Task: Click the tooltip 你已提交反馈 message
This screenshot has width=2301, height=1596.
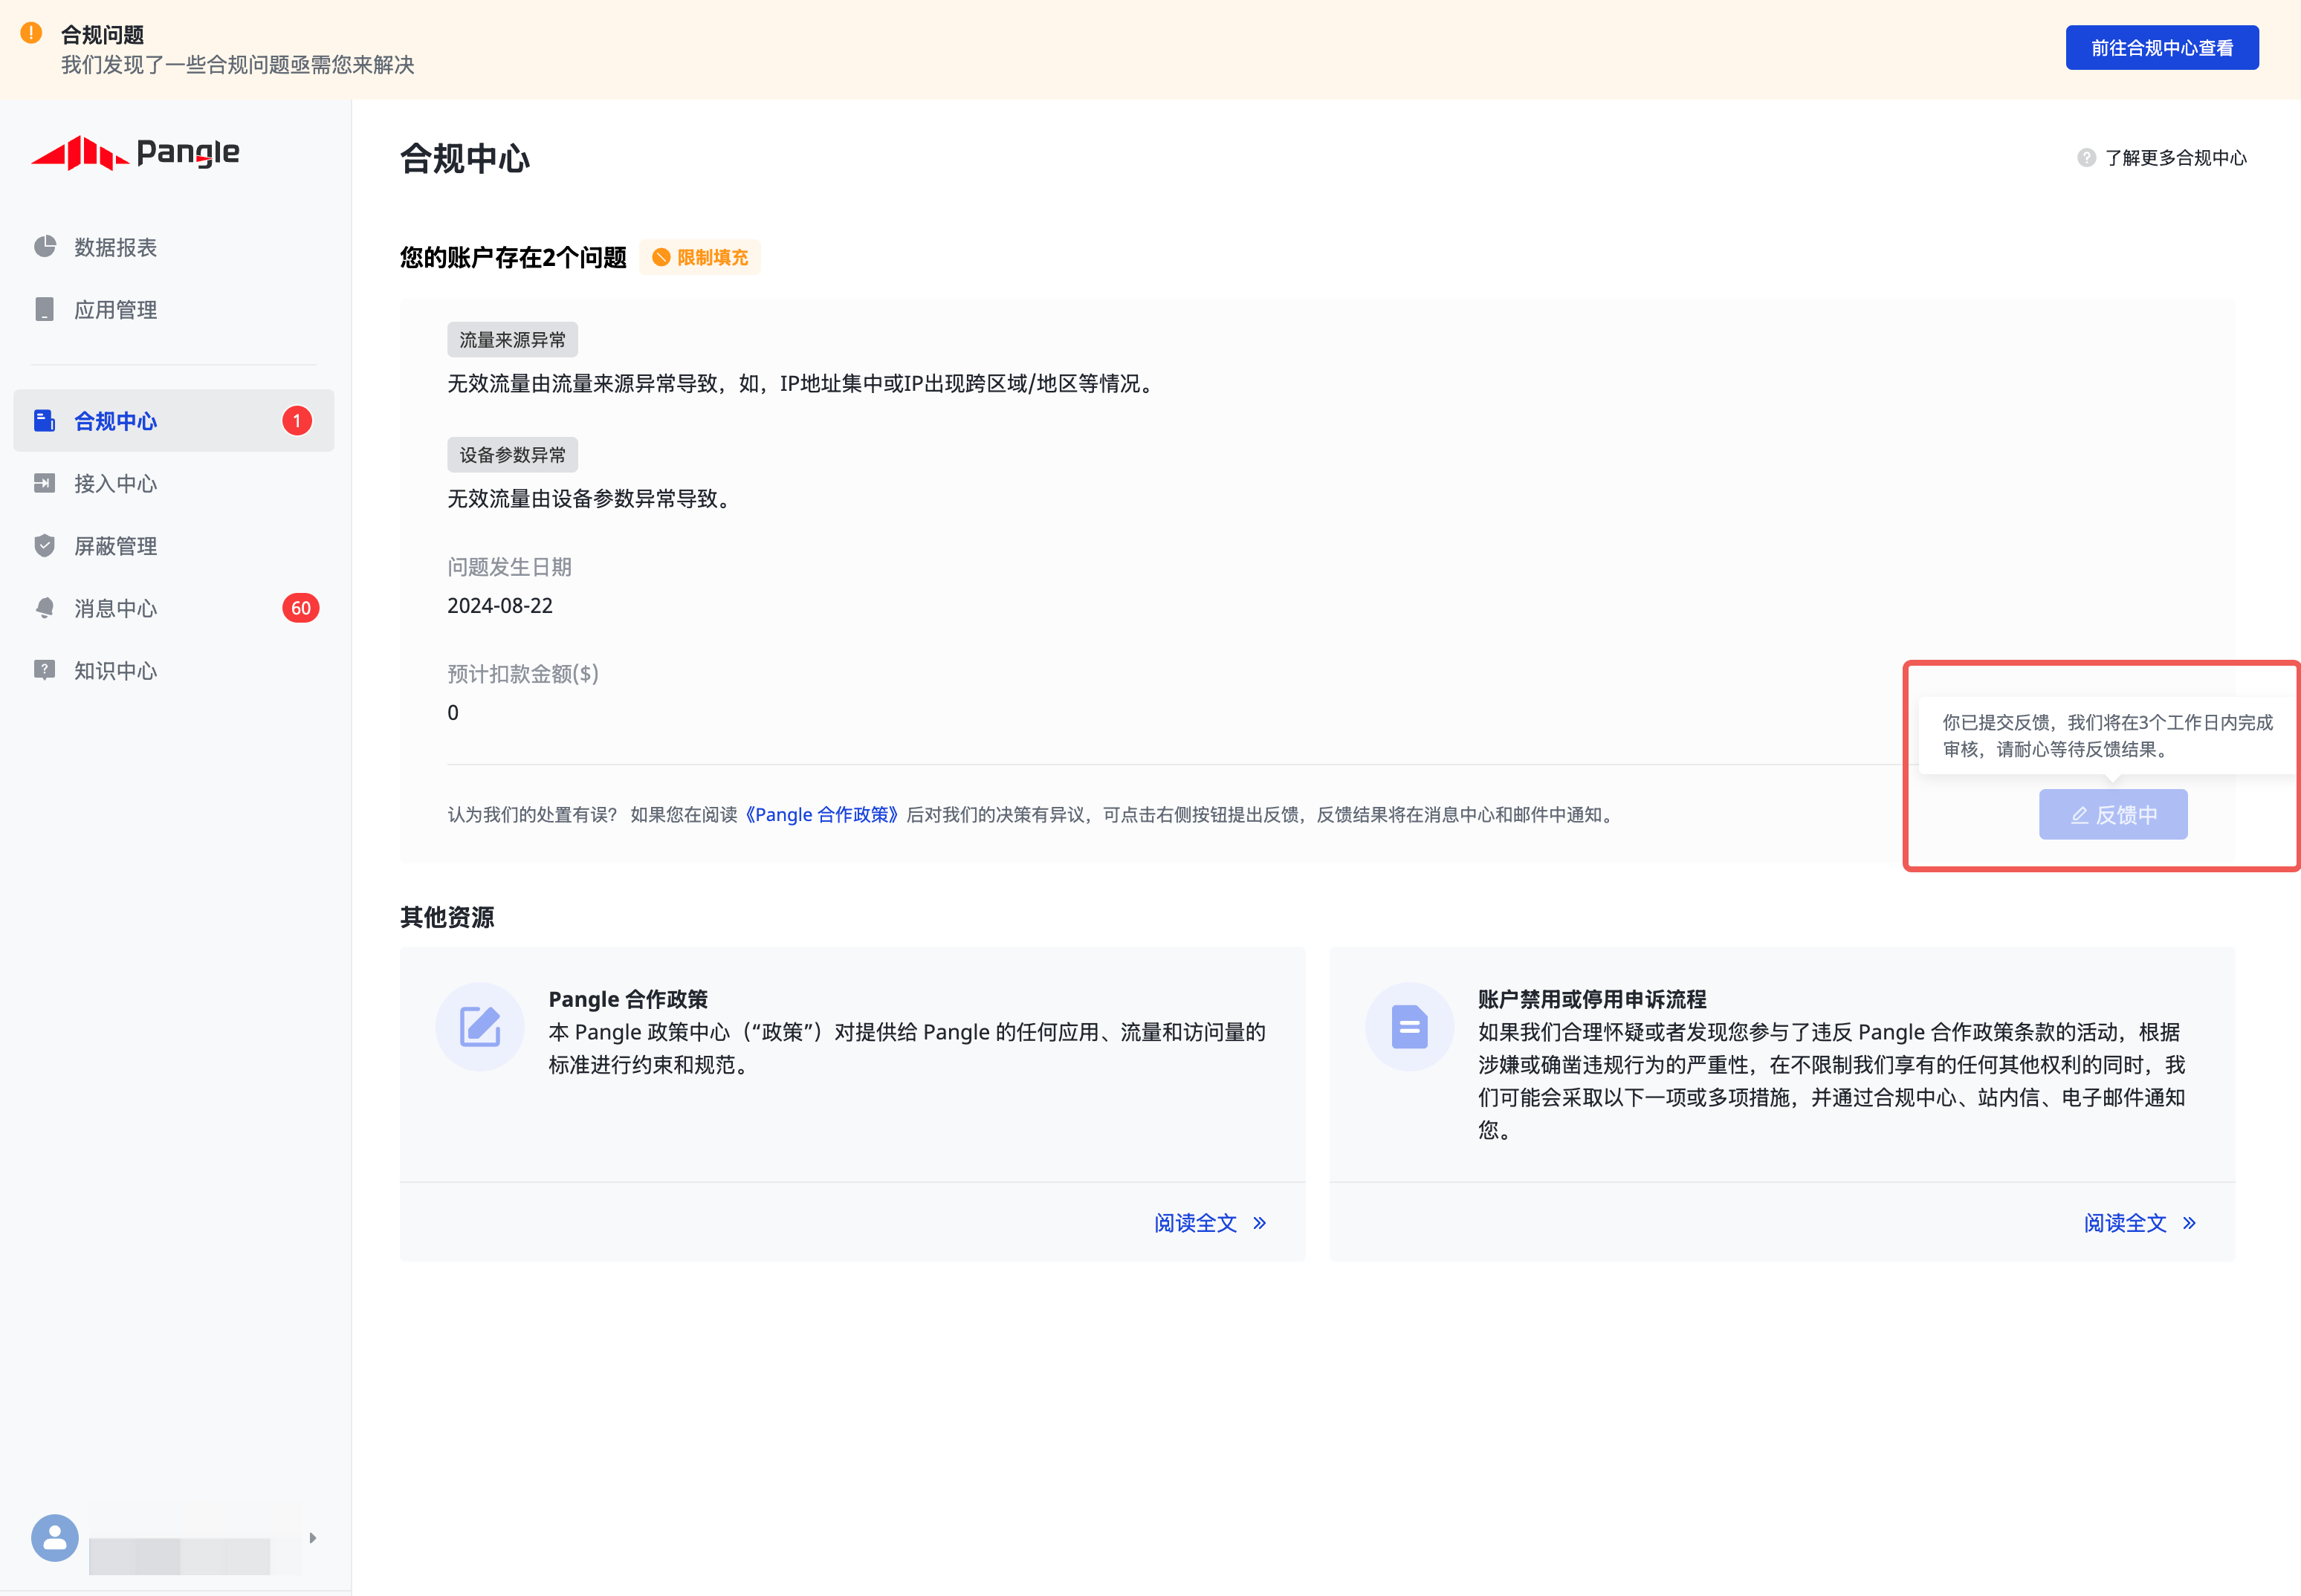Action: point(2107,736)
